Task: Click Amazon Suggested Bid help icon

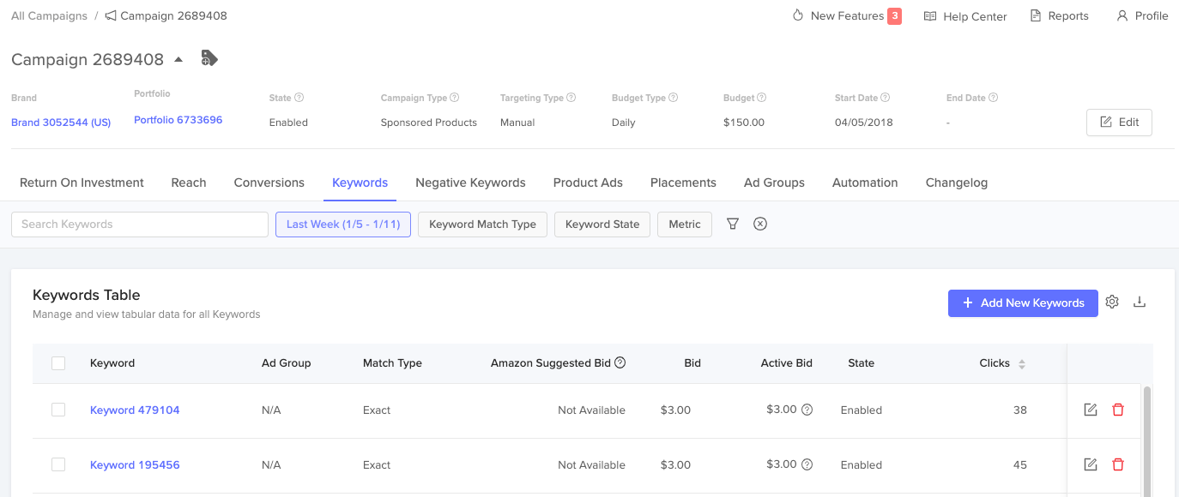Action: (x=620, y=362)
